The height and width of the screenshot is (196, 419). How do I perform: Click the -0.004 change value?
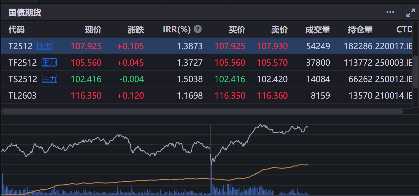pyautogui.click(x=131, y=79)
